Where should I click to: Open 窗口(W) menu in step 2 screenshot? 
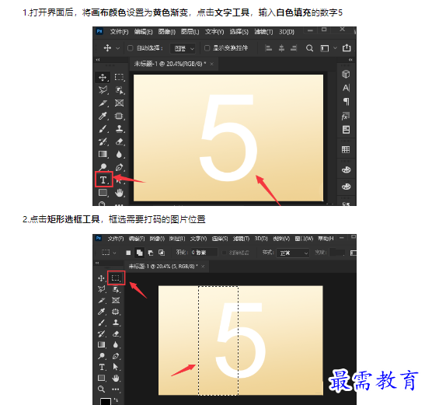304,239
